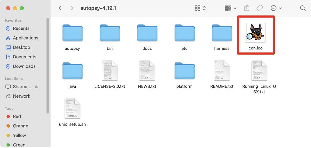
Task: Click the unix_setup.sh file name label
Action: click(72, 124)
